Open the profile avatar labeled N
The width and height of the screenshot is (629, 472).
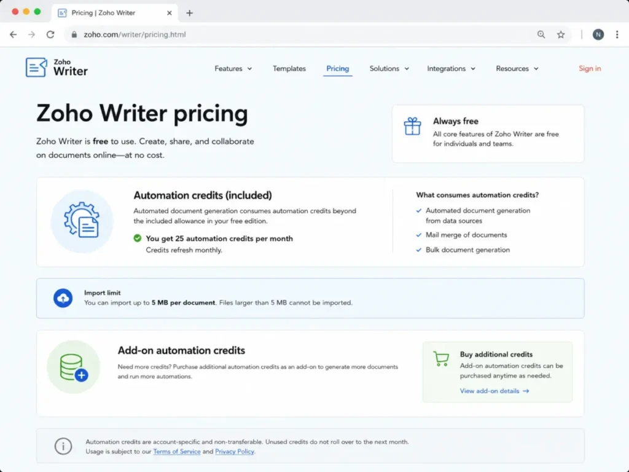click(598, 34)
